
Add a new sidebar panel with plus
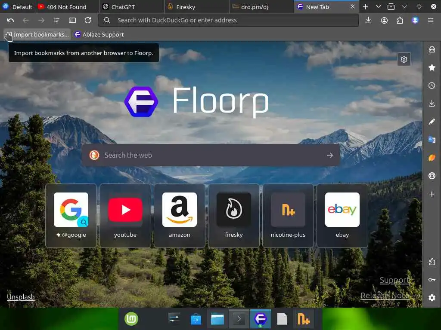[x=432, y=194]
